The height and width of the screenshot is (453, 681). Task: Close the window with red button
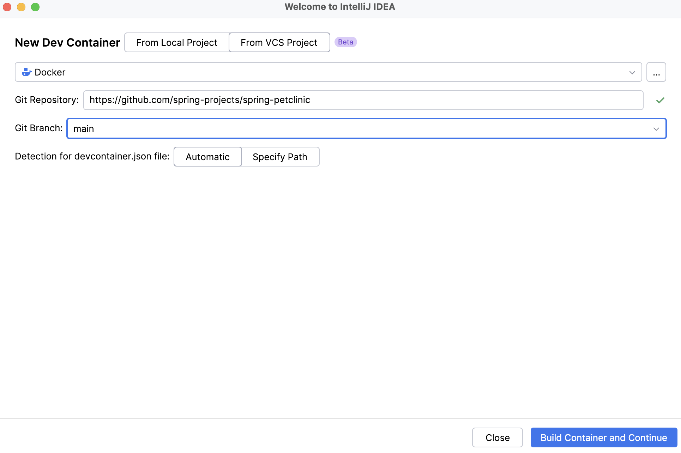tap(7, 7)
